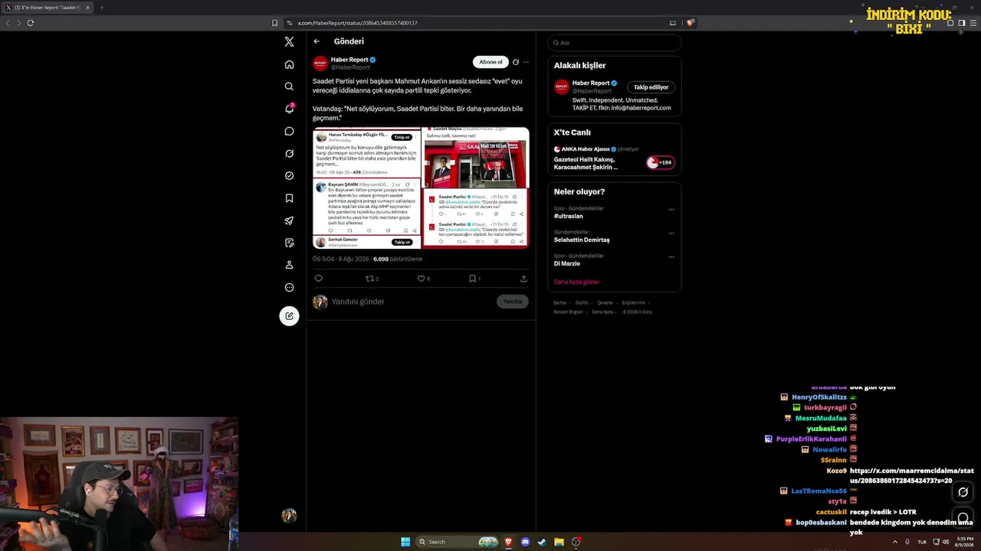Open post three-dot options menu
The height and width of the screenshot is (551, 981).
(526, 62)
